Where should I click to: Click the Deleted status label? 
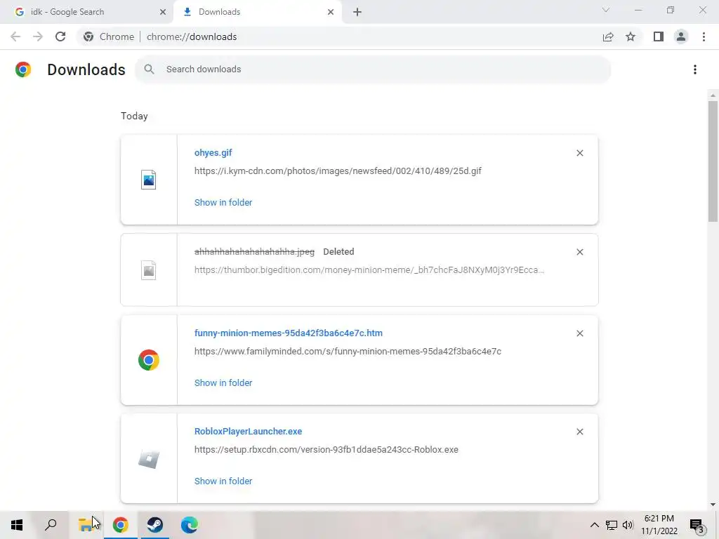338,252
